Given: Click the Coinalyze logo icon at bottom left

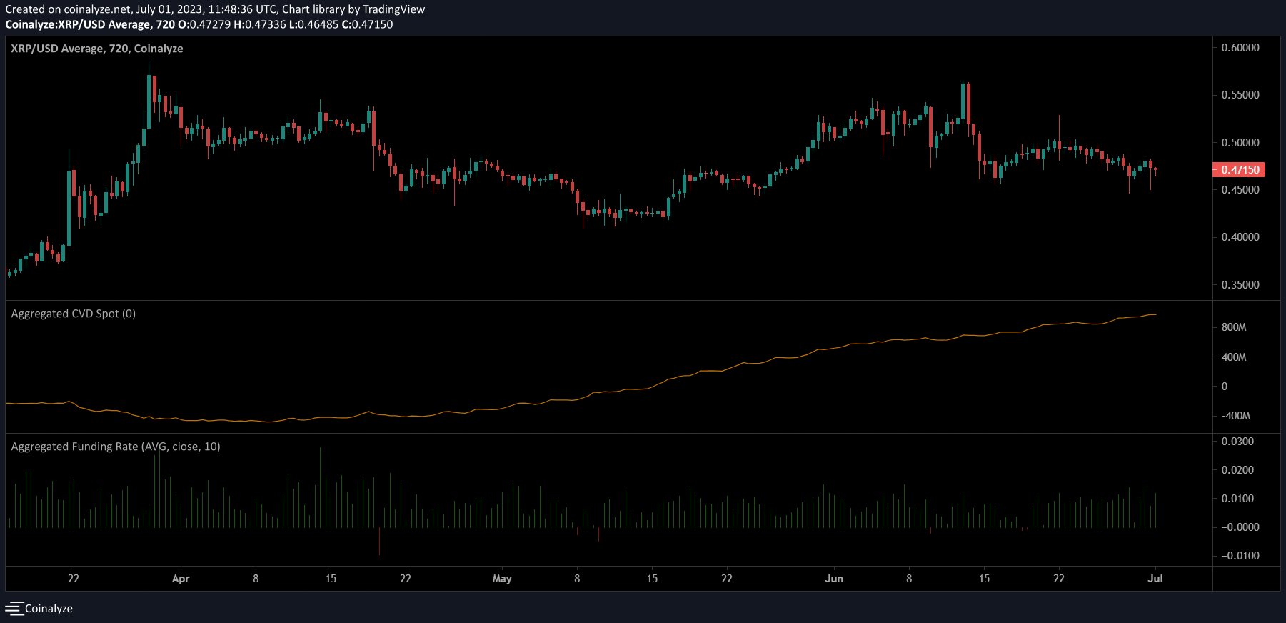Looking at the screenshot, I should 14,608.
